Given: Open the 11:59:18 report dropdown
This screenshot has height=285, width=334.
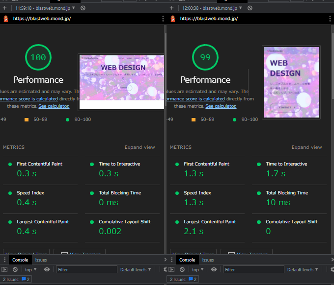Looking at the screenshot, I should [x=45, y=8].
